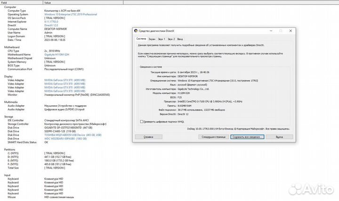Sort by the Field column header
Viewport: 339px width, 201px height.
[x=21, y=3]
